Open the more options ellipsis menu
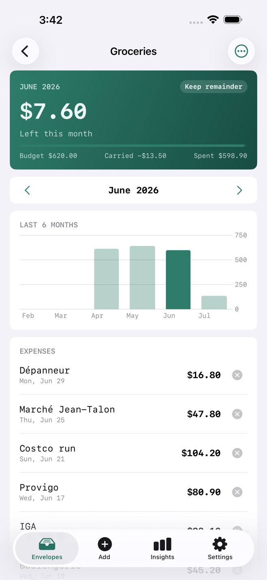This screenshot has height=580, width=267. click(x=242, y=51)
